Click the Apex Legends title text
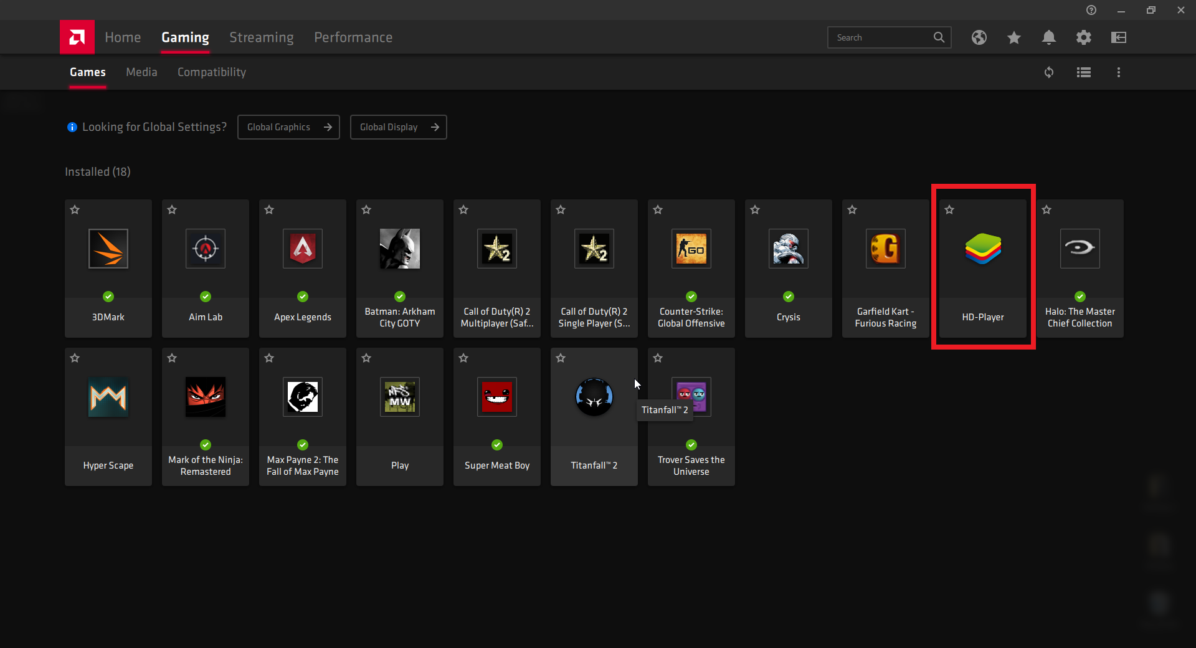 tap(303, 317)
